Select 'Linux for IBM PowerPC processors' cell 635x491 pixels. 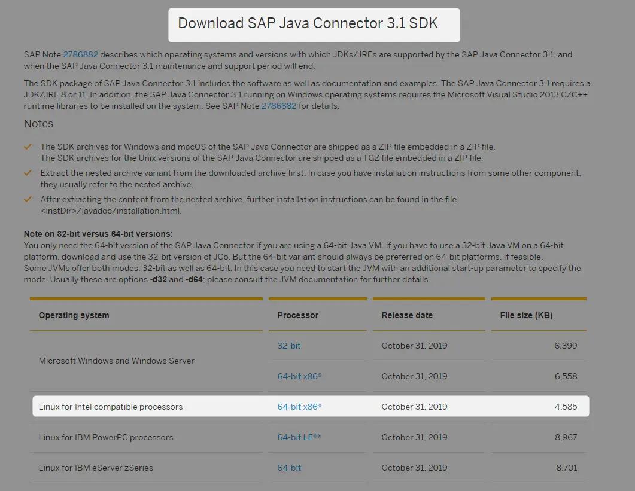(x=106, y=437)
